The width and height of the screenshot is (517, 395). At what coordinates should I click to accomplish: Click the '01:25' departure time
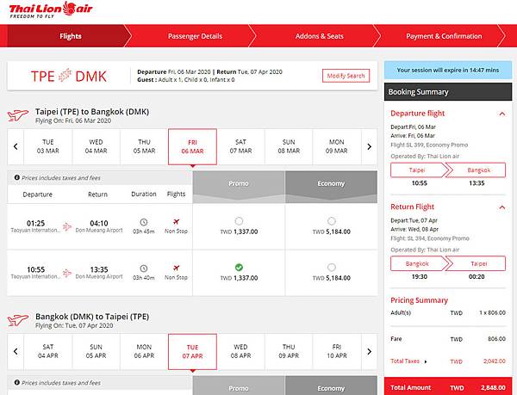click(x=35, y=223)
